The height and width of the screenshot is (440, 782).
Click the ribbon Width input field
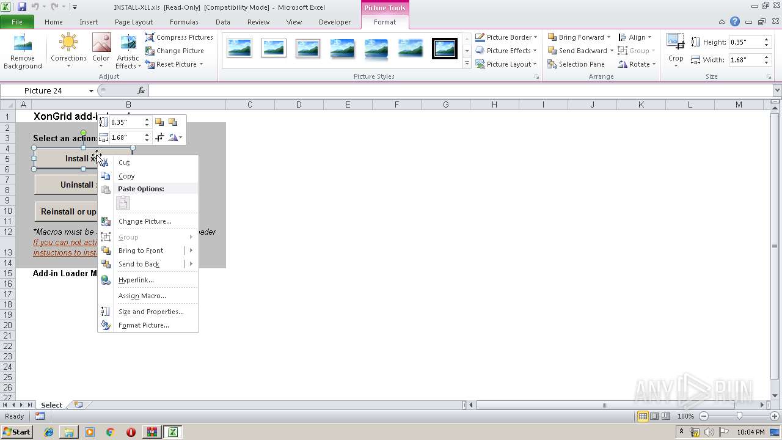point(745,60)
